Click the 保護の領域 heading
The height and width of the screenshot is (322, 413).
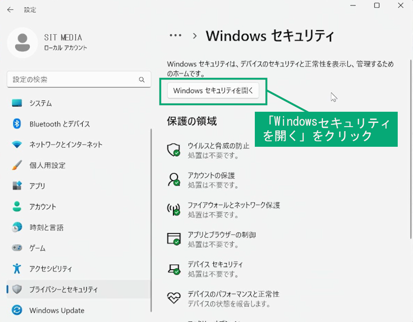click(x=192, y=121)
